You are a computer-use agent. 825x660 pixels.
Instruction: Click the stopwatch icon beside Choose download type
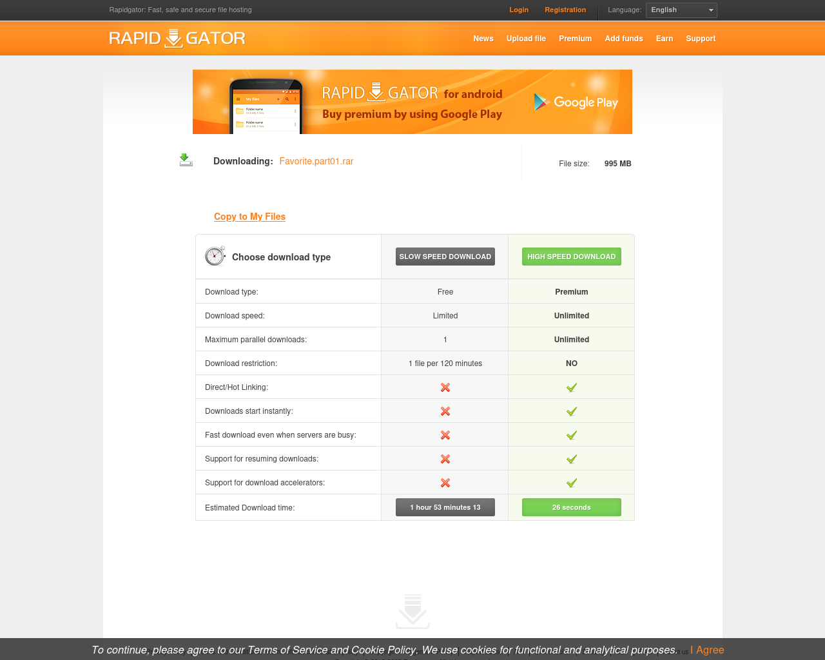pos(215,256)
